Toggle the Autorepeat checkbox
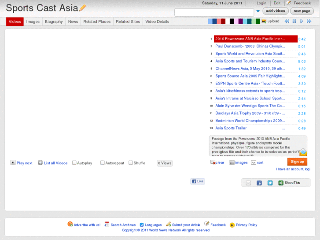Viewport: 320px width, 240px height. coord(103,162)
